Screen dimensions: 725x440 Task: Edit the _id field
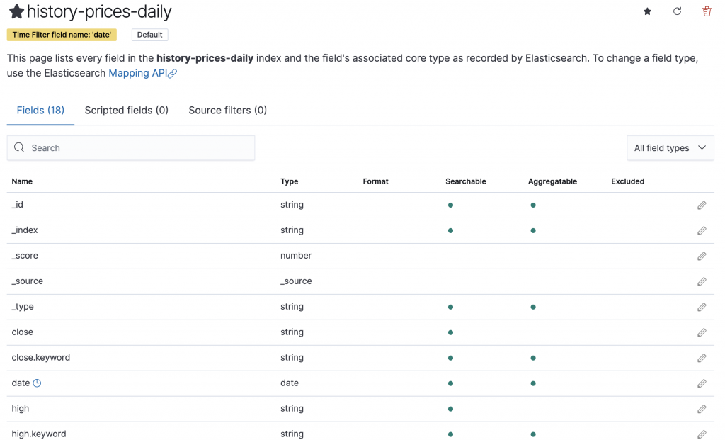pyautogui.click(x=702, y=205)
